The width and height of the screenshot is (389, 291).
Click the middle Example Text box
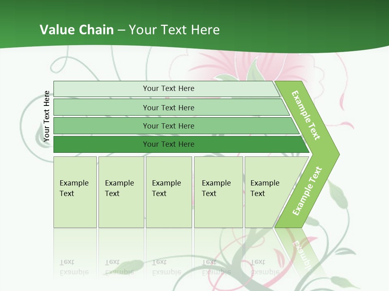(x=169, y=192)
